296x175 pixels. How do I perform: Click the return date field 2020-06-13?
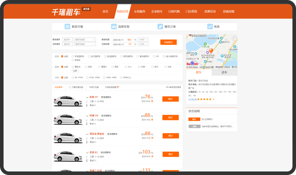124,44
